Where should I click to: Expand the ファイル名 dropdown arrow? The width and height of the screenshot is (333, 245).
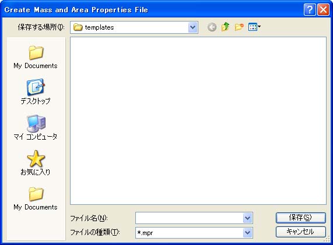pyautogui.click(x=247, y=218)
